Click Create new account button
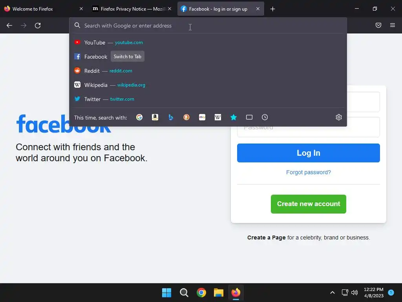The height and width of the screenshot is (302, 402). point(309,204)
